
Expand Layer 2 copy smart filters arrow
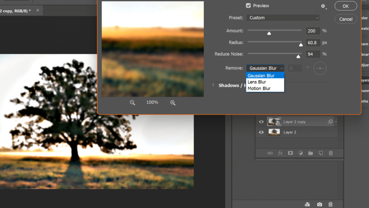coord(336,122)
